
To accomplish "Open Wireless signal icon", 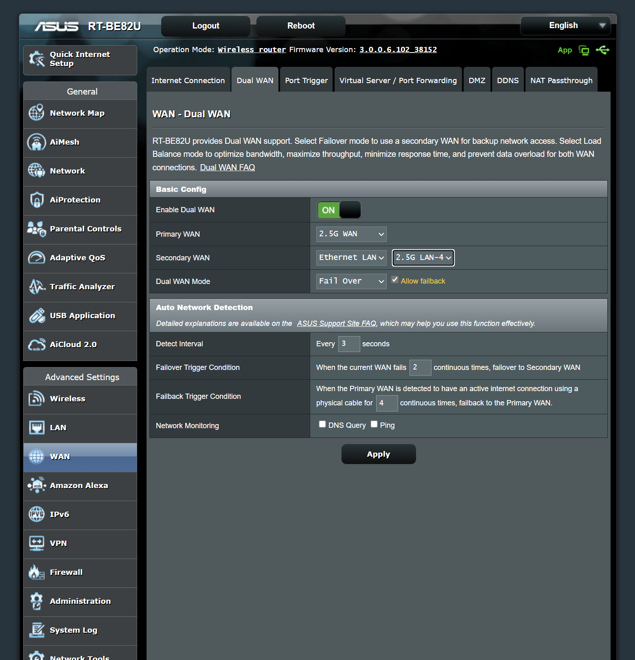I will [x=37, y=398].
